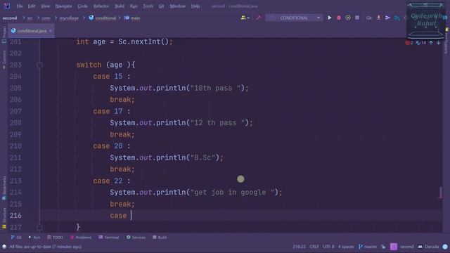Viewport: 450px width, 253px height.
Task: Open the Edit menu
Action: click(x=32, y=6)
